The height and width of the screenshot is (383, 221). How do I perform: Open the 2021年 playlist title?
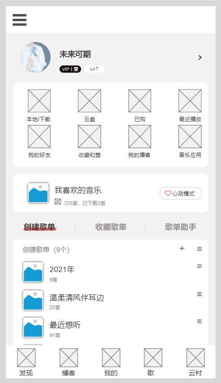pos(62,269)
